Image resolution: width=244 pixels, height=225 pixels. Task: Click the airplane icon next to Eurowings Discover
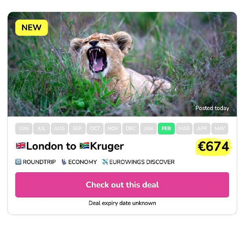[105, 162]
